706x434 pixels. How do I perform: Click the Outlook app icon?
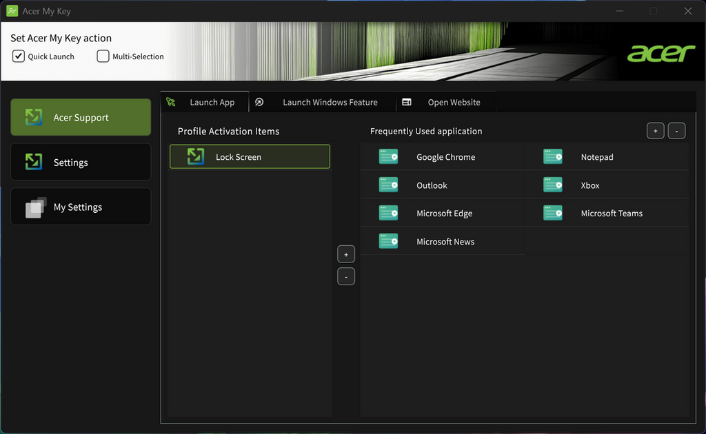(389, 185)
